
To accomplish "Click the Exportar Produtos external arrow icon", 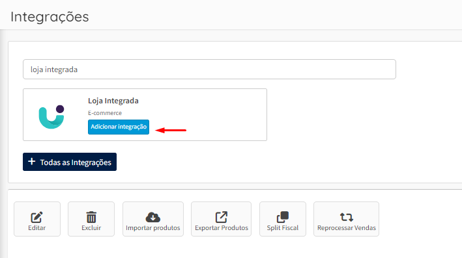I will click(222, 217).
